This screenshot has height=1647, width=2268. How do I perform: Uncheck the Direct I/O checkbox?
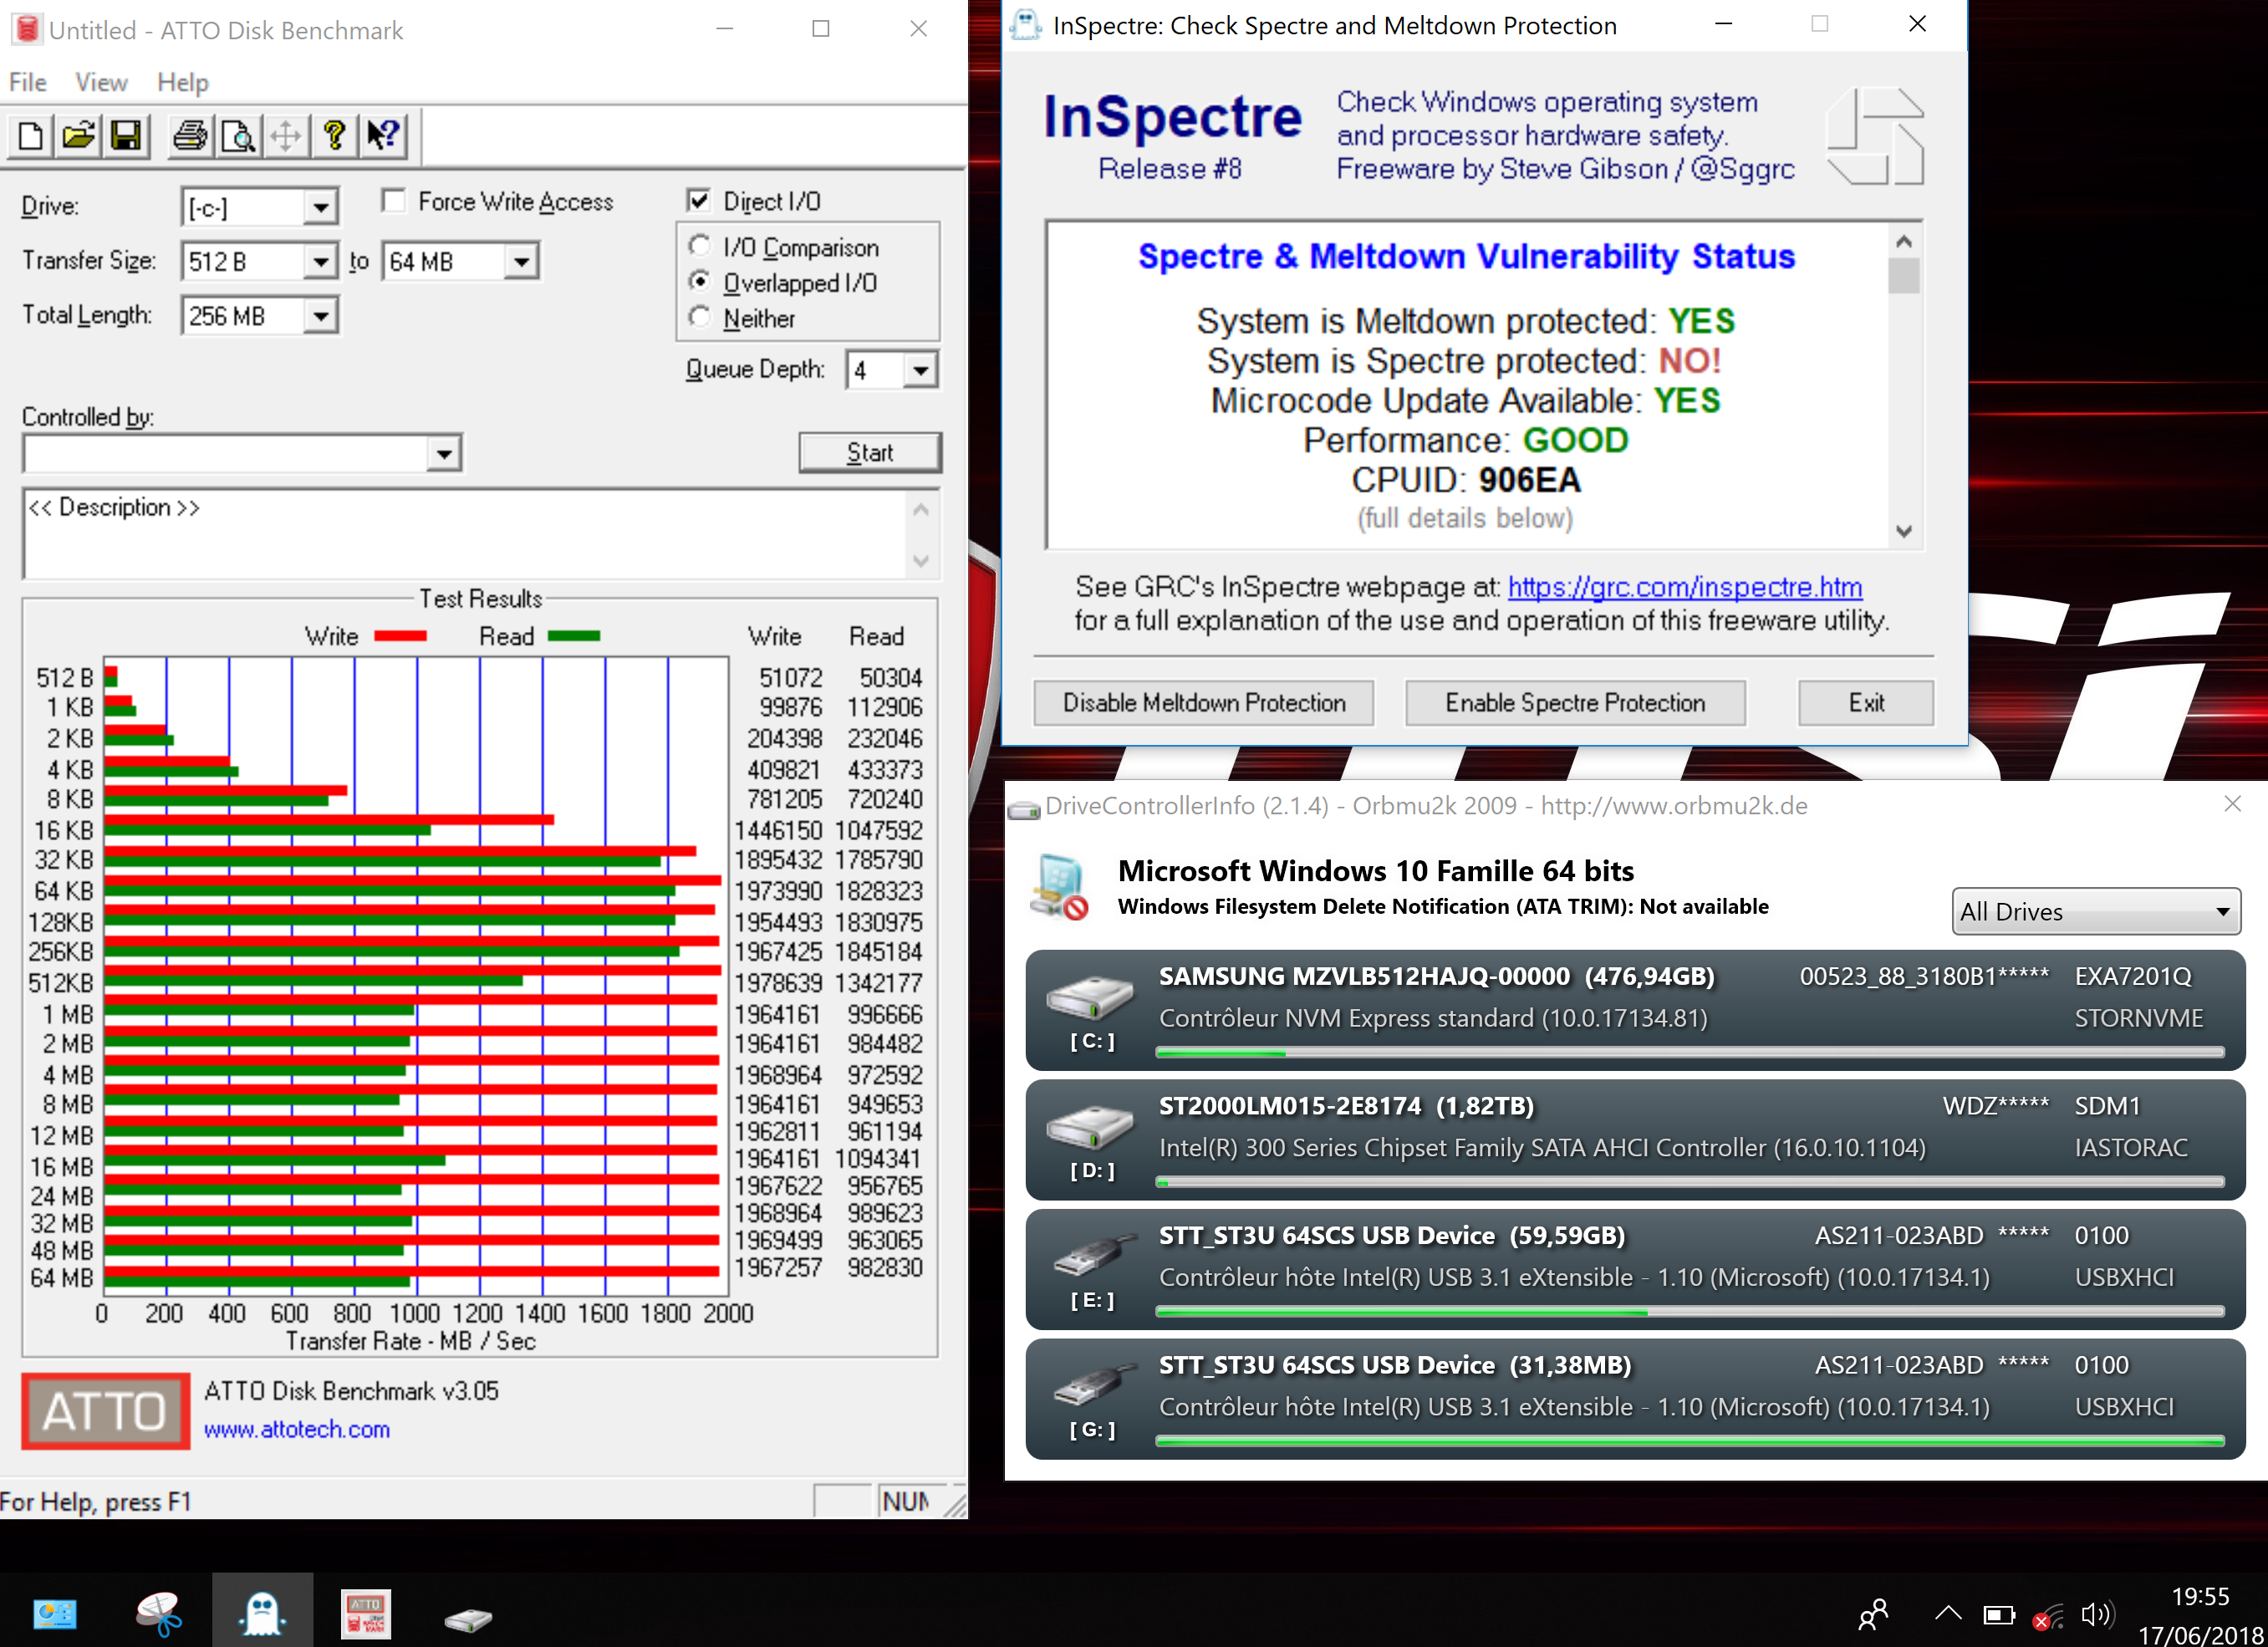click(x=699, y=200)
